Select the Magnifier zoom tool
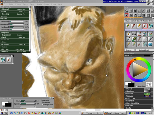Screen dimensions: 154x115 [x=127, y=11]
